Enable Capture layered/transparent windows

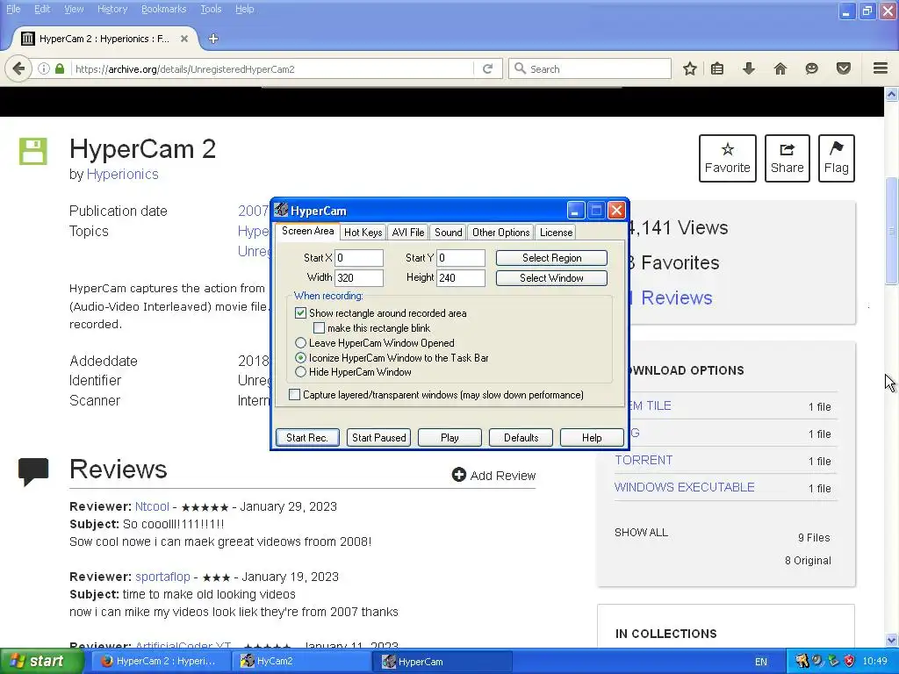coord(294,395)
